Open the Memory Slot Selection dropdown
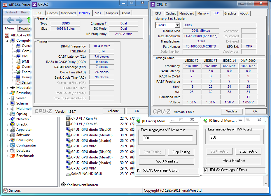Screen dimensions: 271x196 (x=177, y=25)
